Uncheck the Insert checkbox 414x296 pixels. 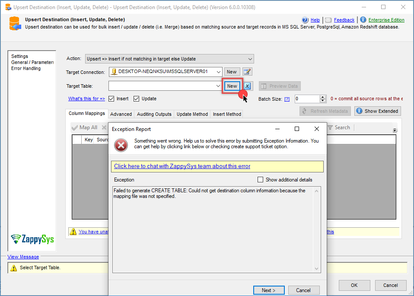(x=111, y=99)
